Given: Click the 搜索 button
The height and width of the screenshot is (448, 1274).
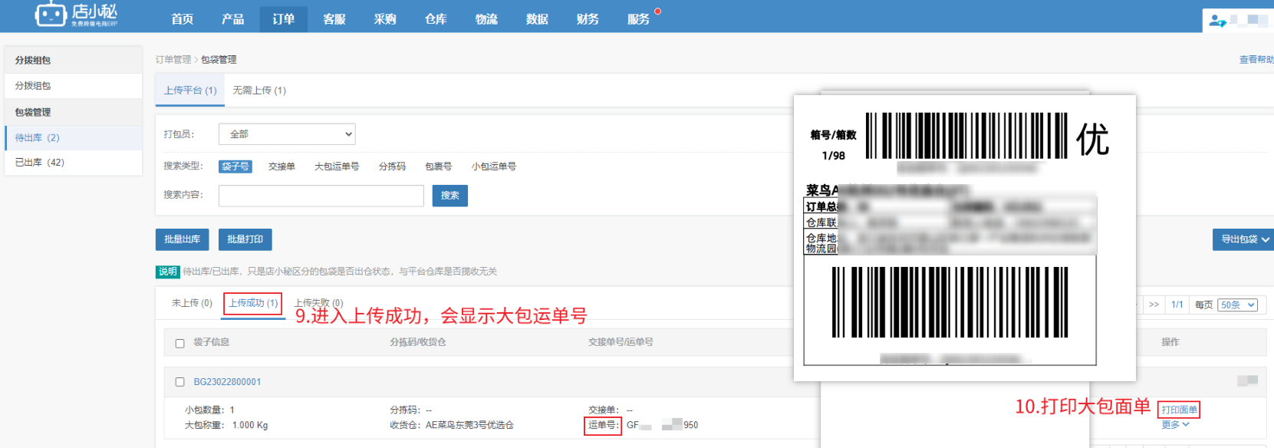Looking at the screenshot, I should click(x=450, y=196).
